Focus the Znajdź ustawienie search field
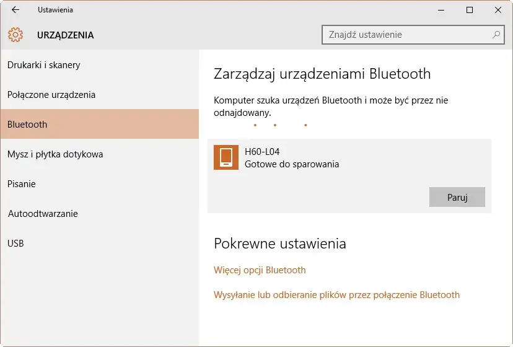Viewport: 513px width, 347px height. tap(413, 34)
